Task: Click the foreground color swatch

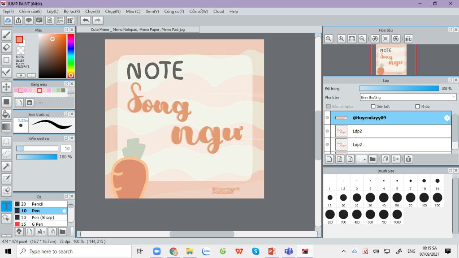Action: pyautogui.click(x=19, y=39)
